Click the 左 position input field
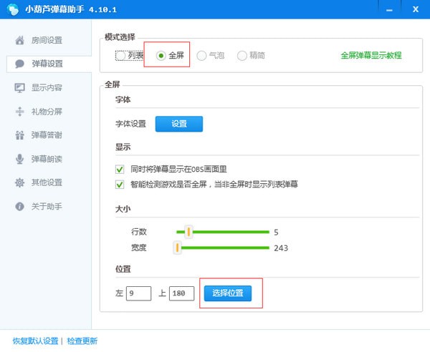The width and height of the screenshot is (430, 352). click(138, 293)
